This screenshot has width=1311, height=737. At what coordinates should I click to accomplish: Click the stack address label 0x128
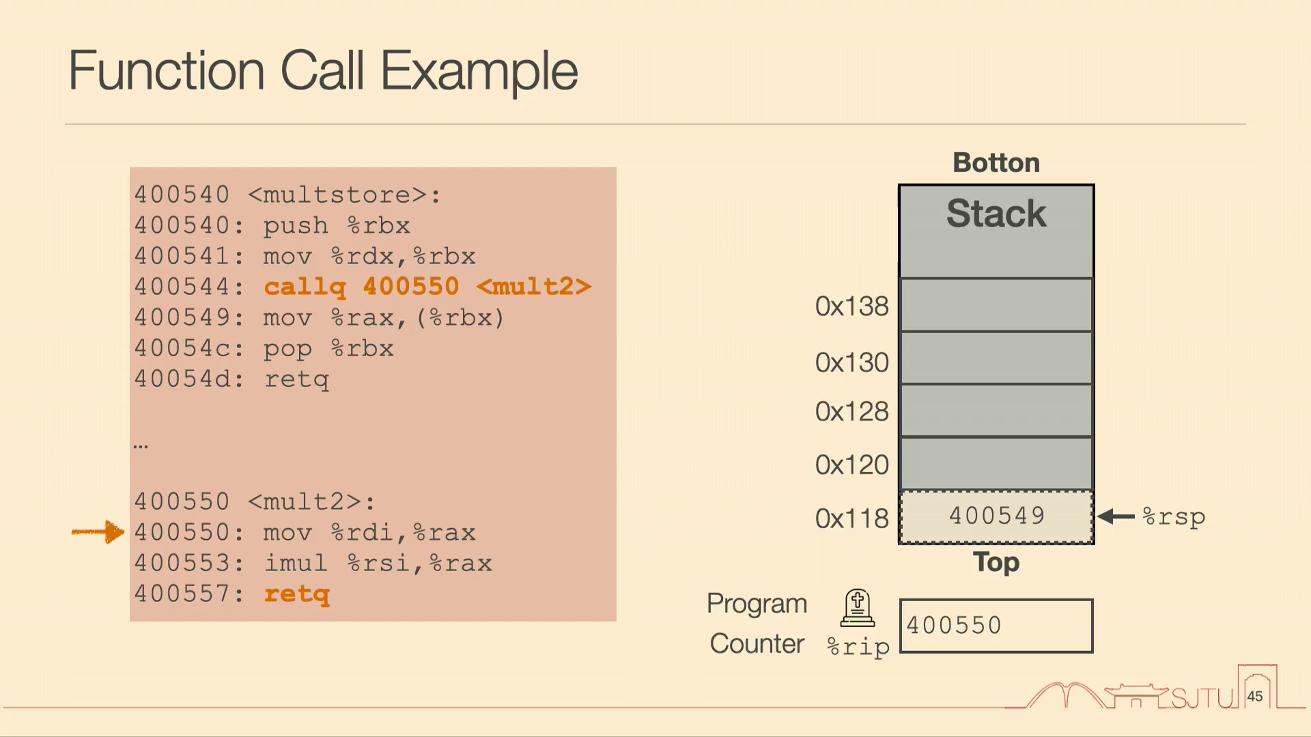[x=851, y=411]
